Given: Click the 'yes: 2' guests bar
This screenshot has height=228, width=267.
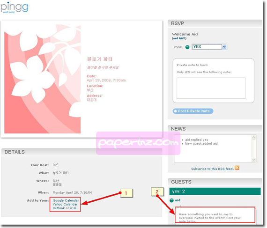Looking at the screenshot, I should click(215, 191).
